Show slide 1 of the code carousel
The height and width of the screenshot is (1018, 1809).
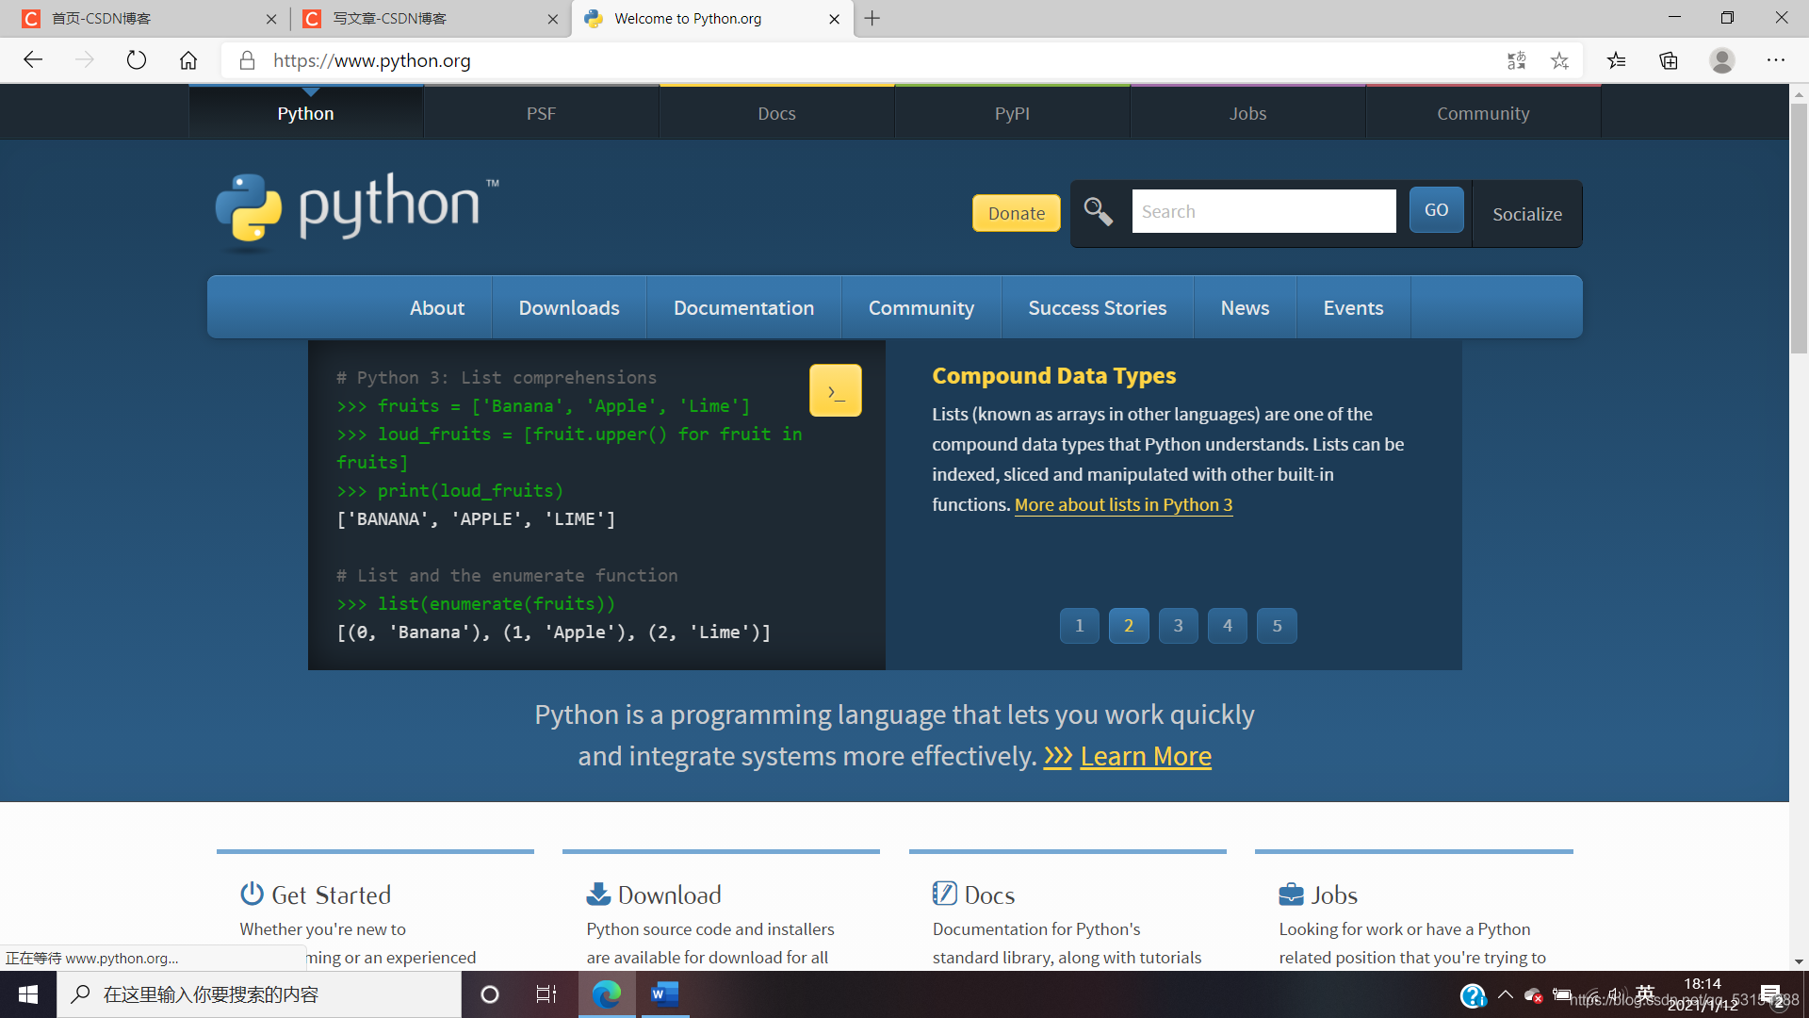pyautogui.click(x=1080, y=626)
